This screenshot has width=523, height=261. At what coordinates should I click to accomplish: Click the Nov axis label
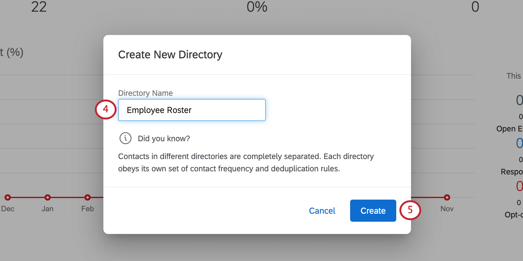447,209
